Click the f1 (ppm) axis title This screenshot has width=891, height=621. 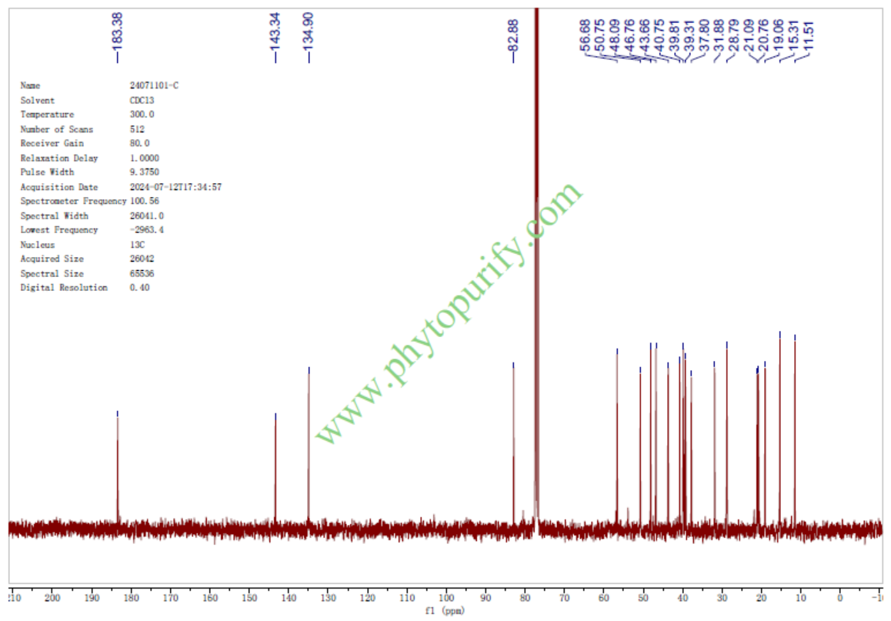coord(445,612)
